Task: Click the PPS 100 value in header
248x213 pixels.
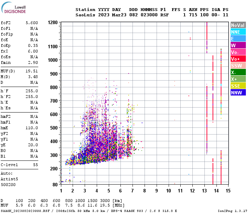Action: pyautogui.click(x=204, y=15)
